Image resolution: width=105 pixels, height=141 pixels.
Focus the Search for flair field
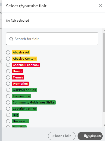coord(52,39)
